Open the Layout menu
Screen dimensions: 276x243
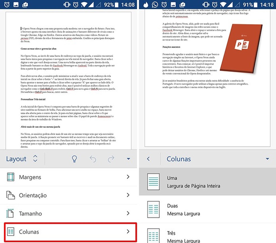pyautogui.click(x=16, y=159)
